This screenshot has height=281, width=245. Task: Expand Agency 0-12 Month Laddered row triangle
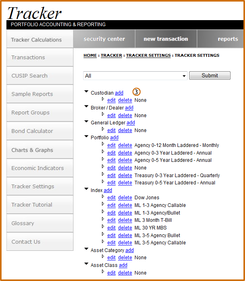103,144
